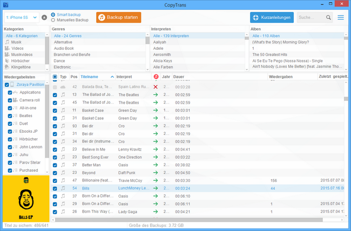Click the red X status on Balada Boa

point(156,86)
